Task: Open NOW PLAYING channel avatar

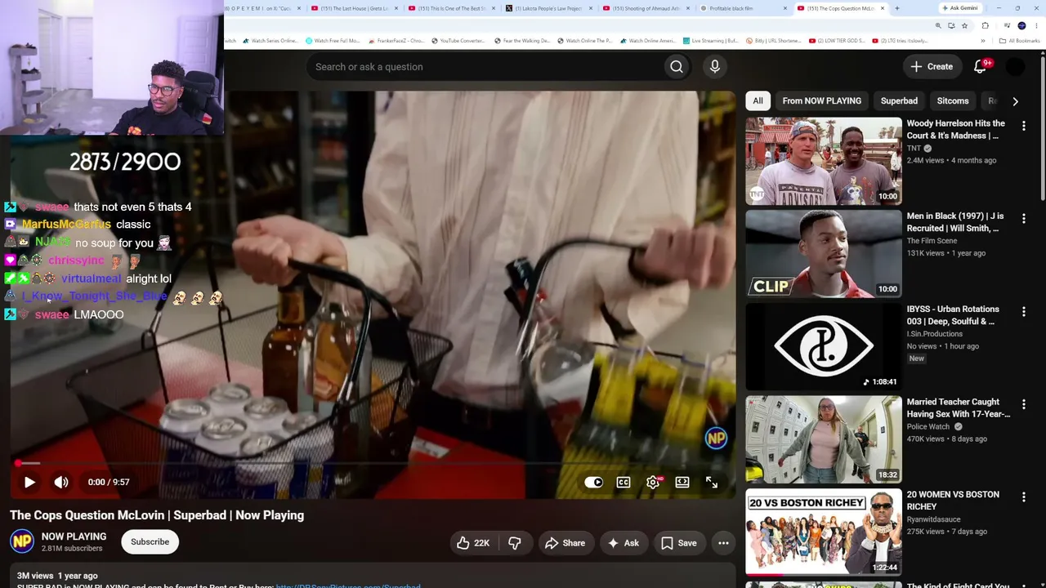Action: (x=22, y=541)
